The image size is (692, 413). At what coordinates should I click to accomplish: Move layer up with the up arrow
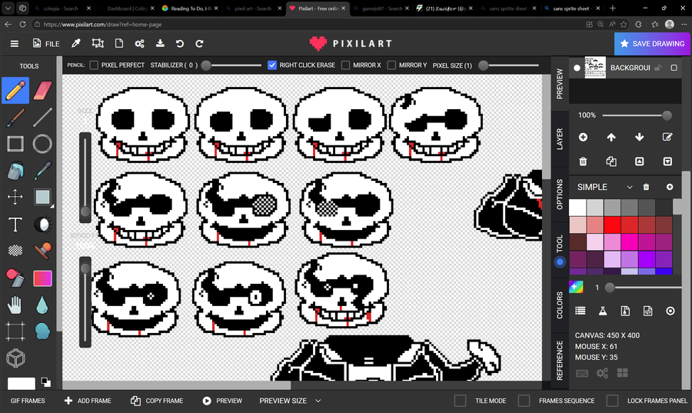click(610, 137)
